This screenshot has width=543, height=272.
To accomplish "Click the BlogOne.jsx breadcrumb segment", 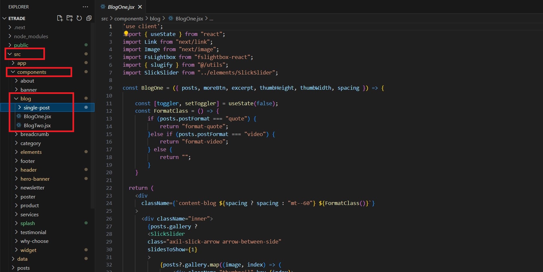I will pyautogui.click(x=189, y=18).
